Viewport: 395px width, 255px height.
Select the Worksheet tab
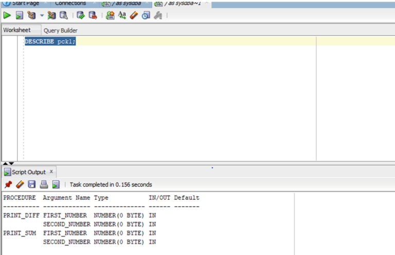pyautogui.click(x=17, y=30)
